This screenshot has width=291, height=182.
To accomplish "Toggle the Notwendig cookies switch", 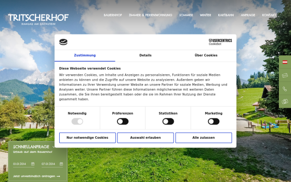I will coord(77,121).
